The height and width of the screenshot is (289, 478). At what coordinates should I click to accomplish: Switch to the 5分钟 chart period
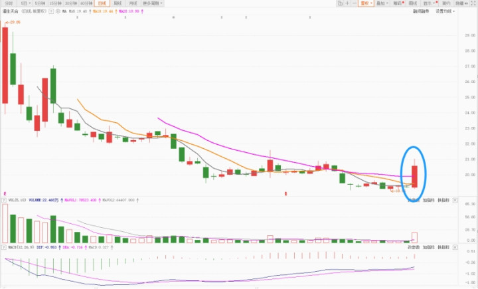[x=40, y=3]
